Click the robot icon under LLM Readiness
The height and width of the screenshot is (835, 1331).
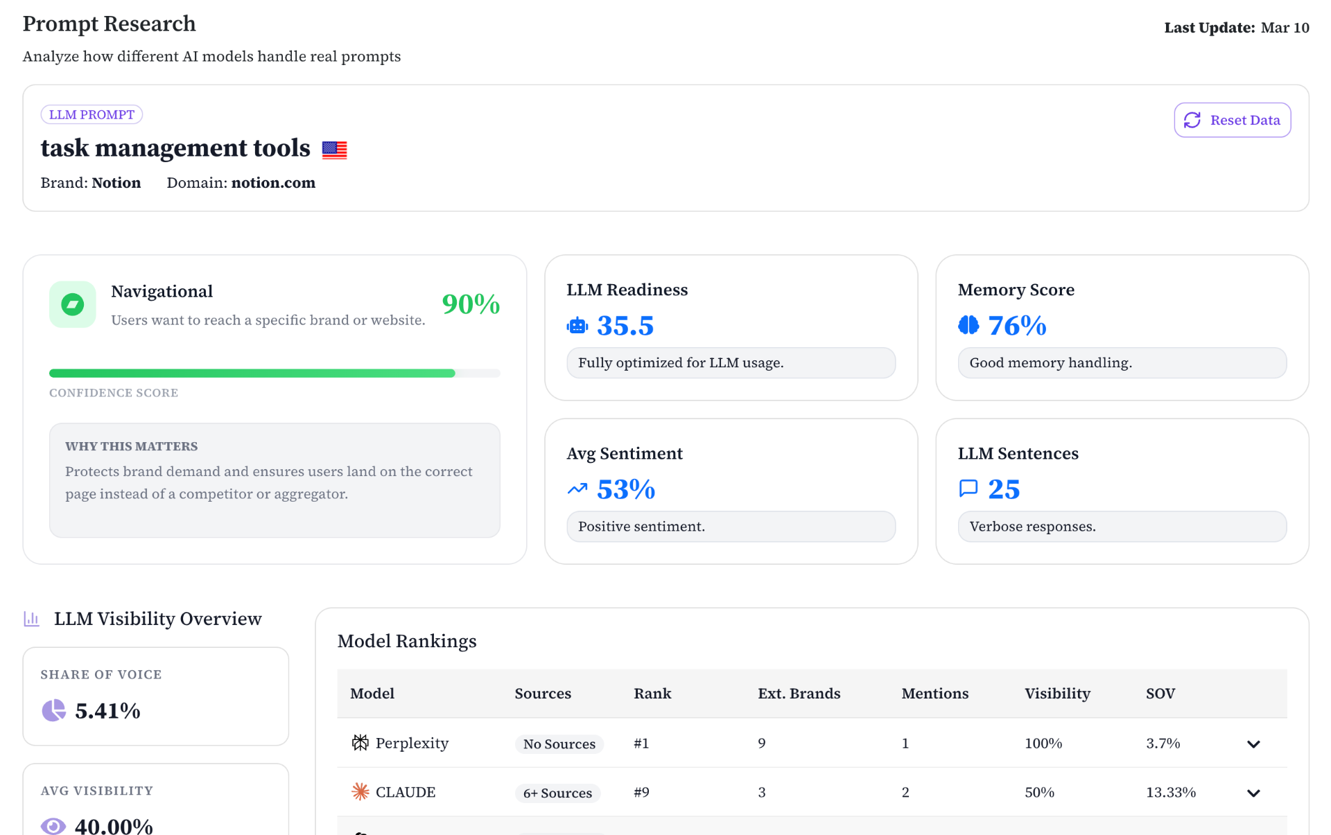tap(577, 325)
